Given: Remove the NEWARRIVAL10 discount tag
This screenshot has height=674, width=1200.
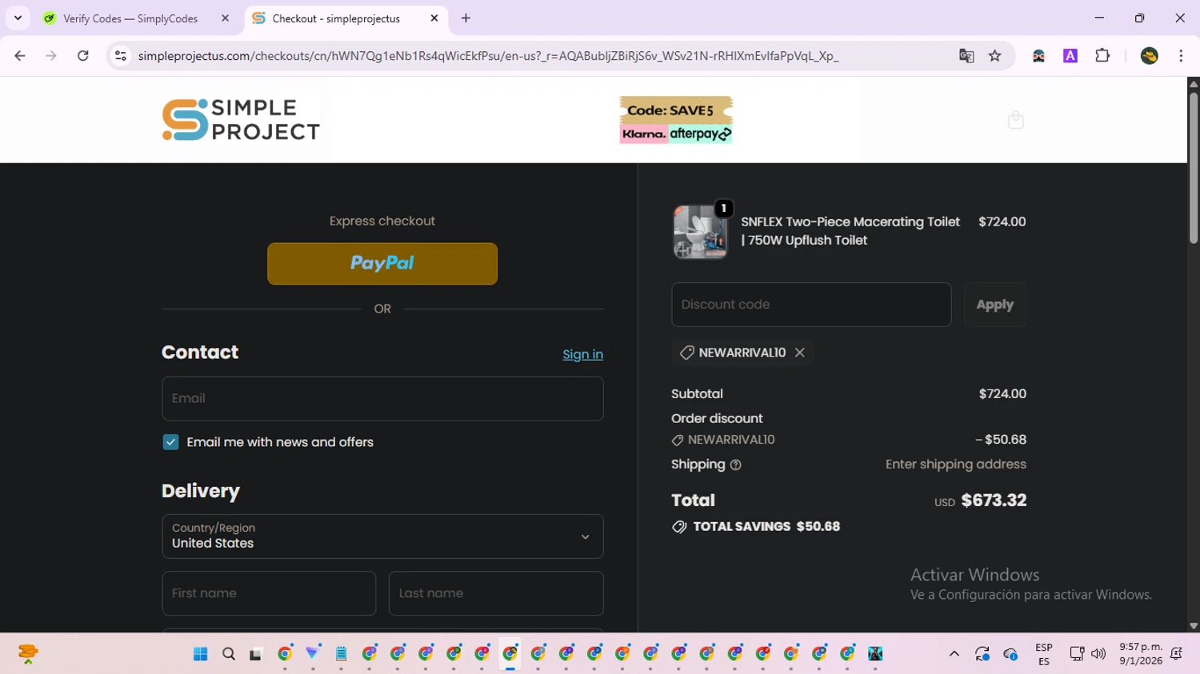Looking at the screenshot, I should [799, 353].
